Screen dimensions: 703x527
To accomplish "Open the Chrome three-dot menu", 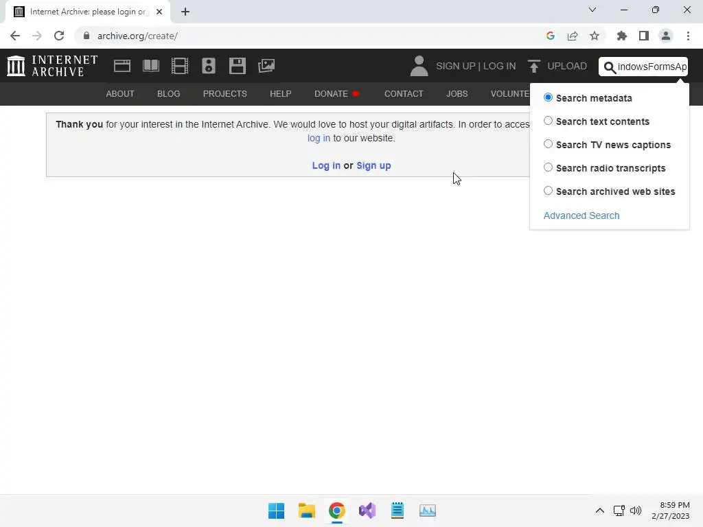I will pyautogui.click(x=688, y=36).
